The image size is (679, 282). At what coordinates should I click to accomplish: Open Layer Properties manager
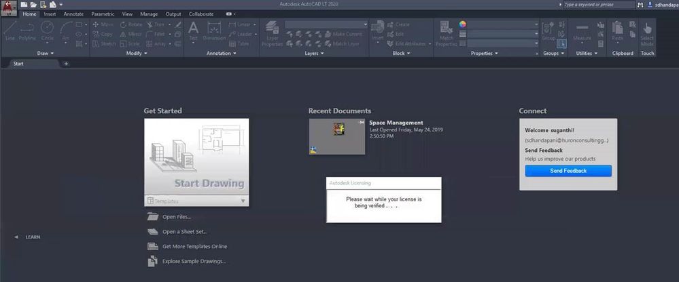[x=273, y=33]
